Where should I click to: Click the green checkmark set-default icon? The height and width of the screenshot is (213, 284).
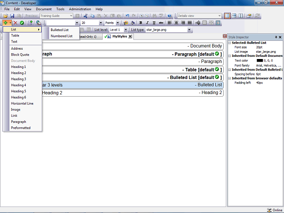22,23
